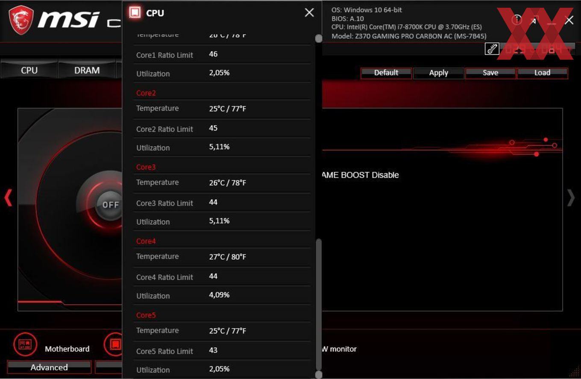Viewport: 581px width, 379px height.
Task: Click the Save profile button
Action: (x=490, y=73)
